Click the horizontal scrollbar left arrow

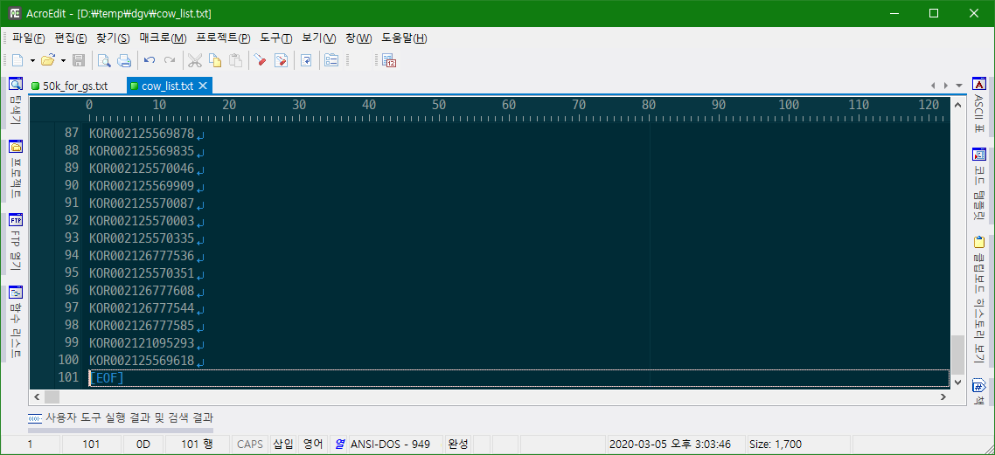[x=36, y=396]
